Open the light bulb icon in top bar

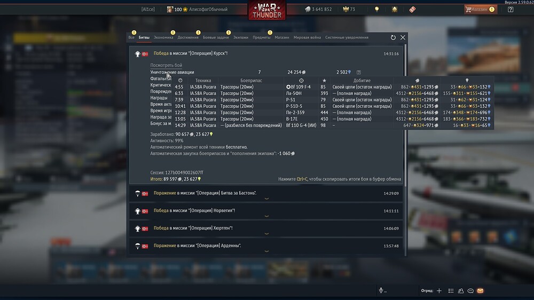[x=376, y=9]
